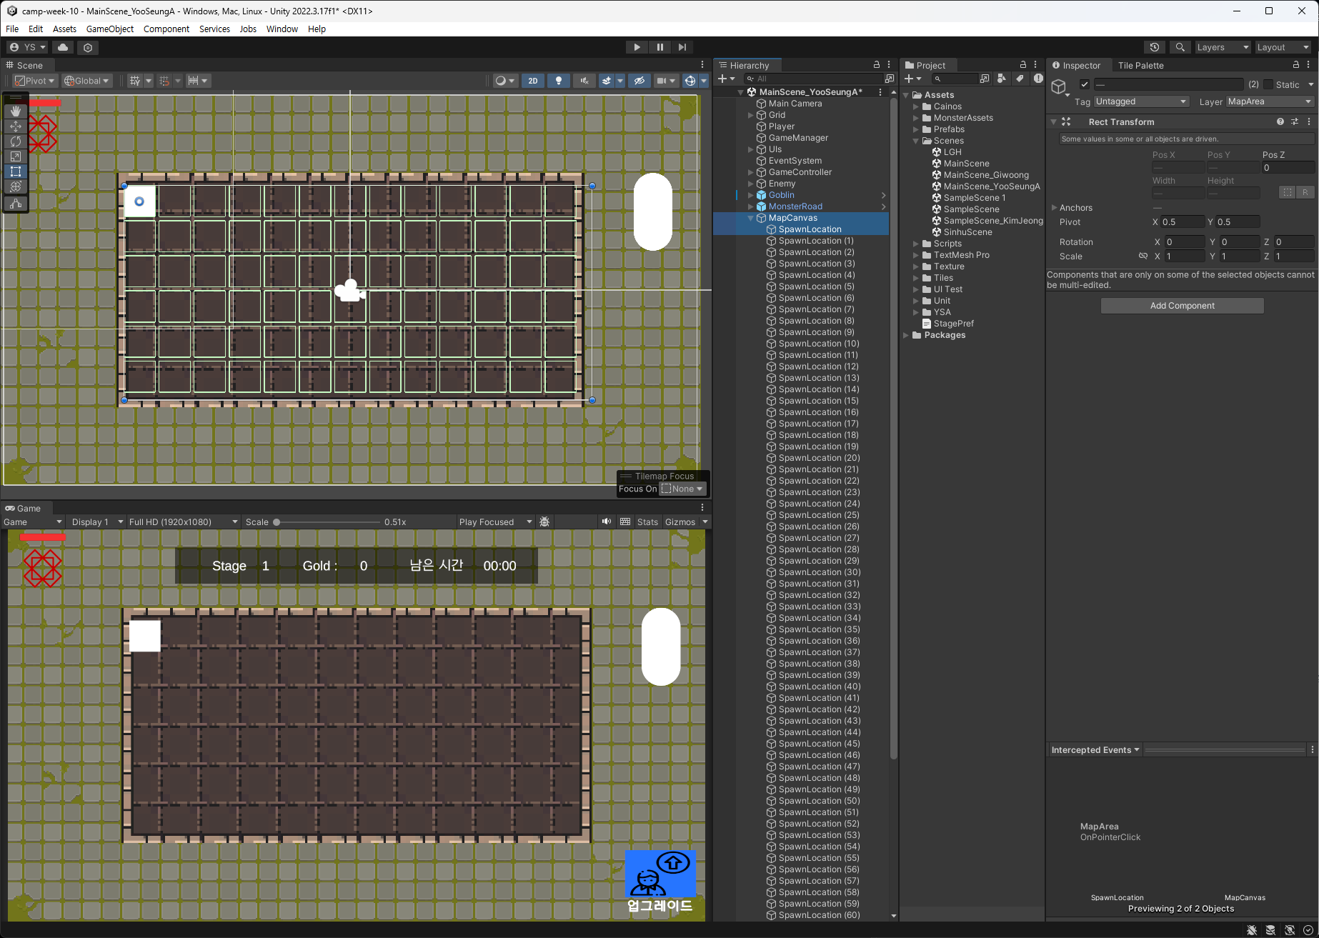
Task: Collapse the MapCanvas hierarchy item
Action: point(751,218)
